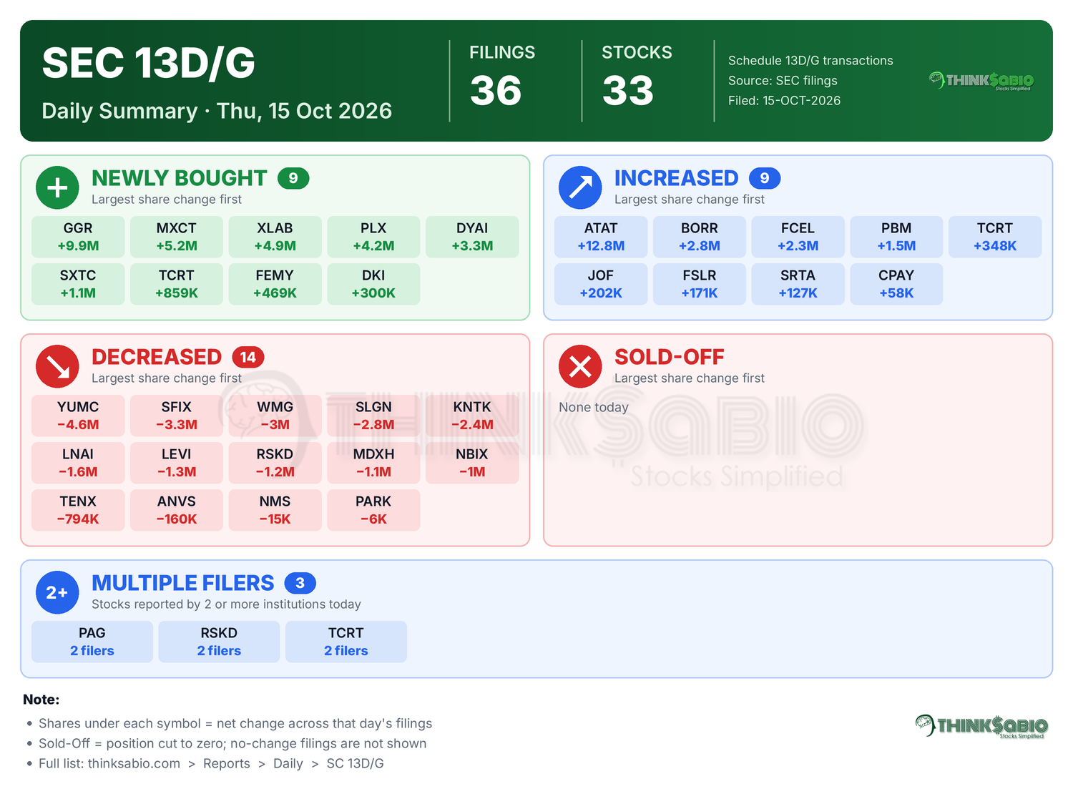Click the blue arrow Increased icon
1073x804 pixels.
click(x=580, y=187)
